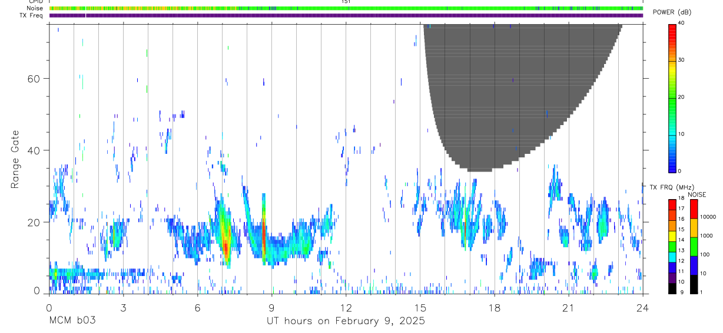
Task: Select the green segment of NOISE bar
Action: coord(694,247)
